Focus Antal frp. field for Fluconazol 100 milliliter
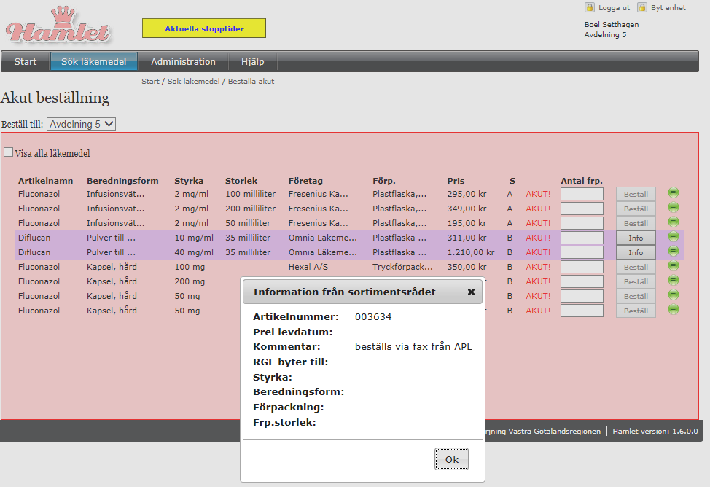 (x=582, y=194)
